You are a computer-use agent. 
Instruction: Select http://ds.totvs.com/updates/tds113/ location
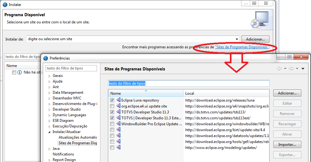point(216,112)
